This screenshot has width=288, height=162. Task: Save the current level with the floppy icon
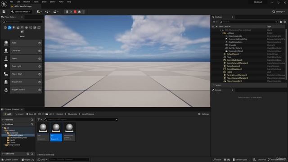pos(4,12)
